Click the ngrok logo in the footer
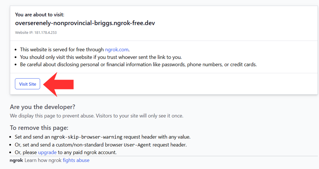Viewport: 319px width, 169px height. (x=16, y=160)
